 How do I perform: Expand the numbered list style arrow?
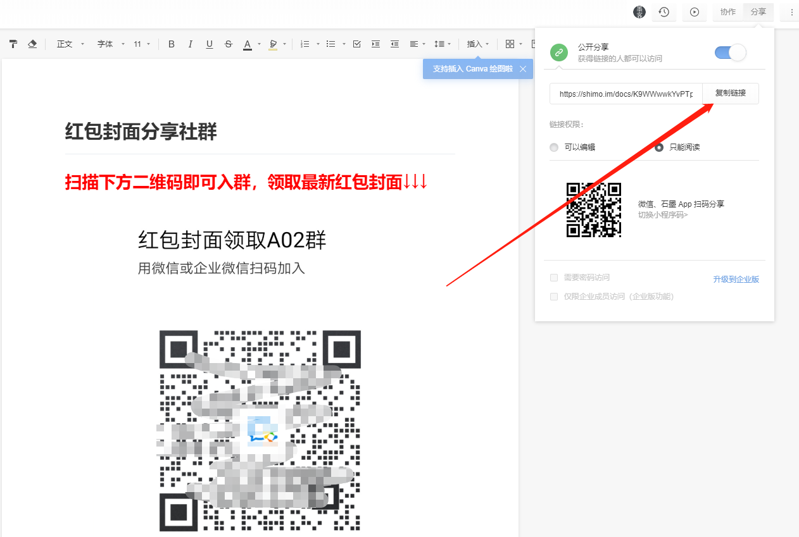(x=318, y=44)
